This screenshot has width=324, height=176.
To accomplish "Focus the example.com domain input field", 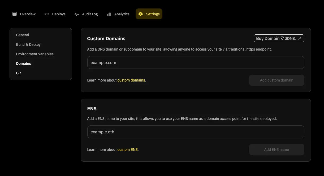I will (196, 62).
